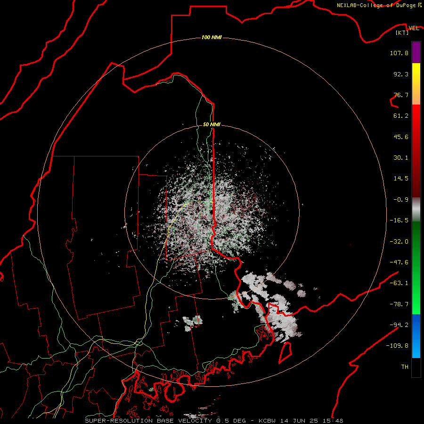The image size is (424, 424).
Task: Click the -16.5 velocity scale value
Action: (399, 220)
